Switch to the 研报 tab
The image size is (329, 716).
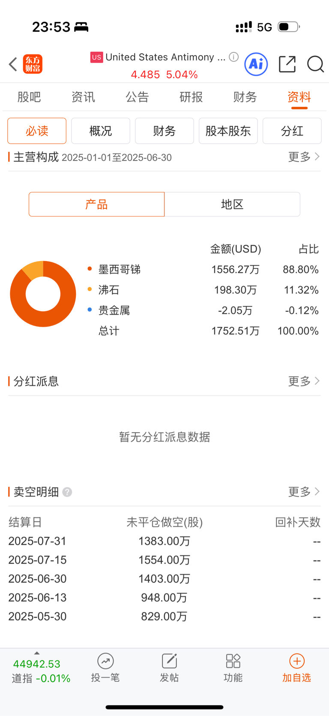pos(191,97)
